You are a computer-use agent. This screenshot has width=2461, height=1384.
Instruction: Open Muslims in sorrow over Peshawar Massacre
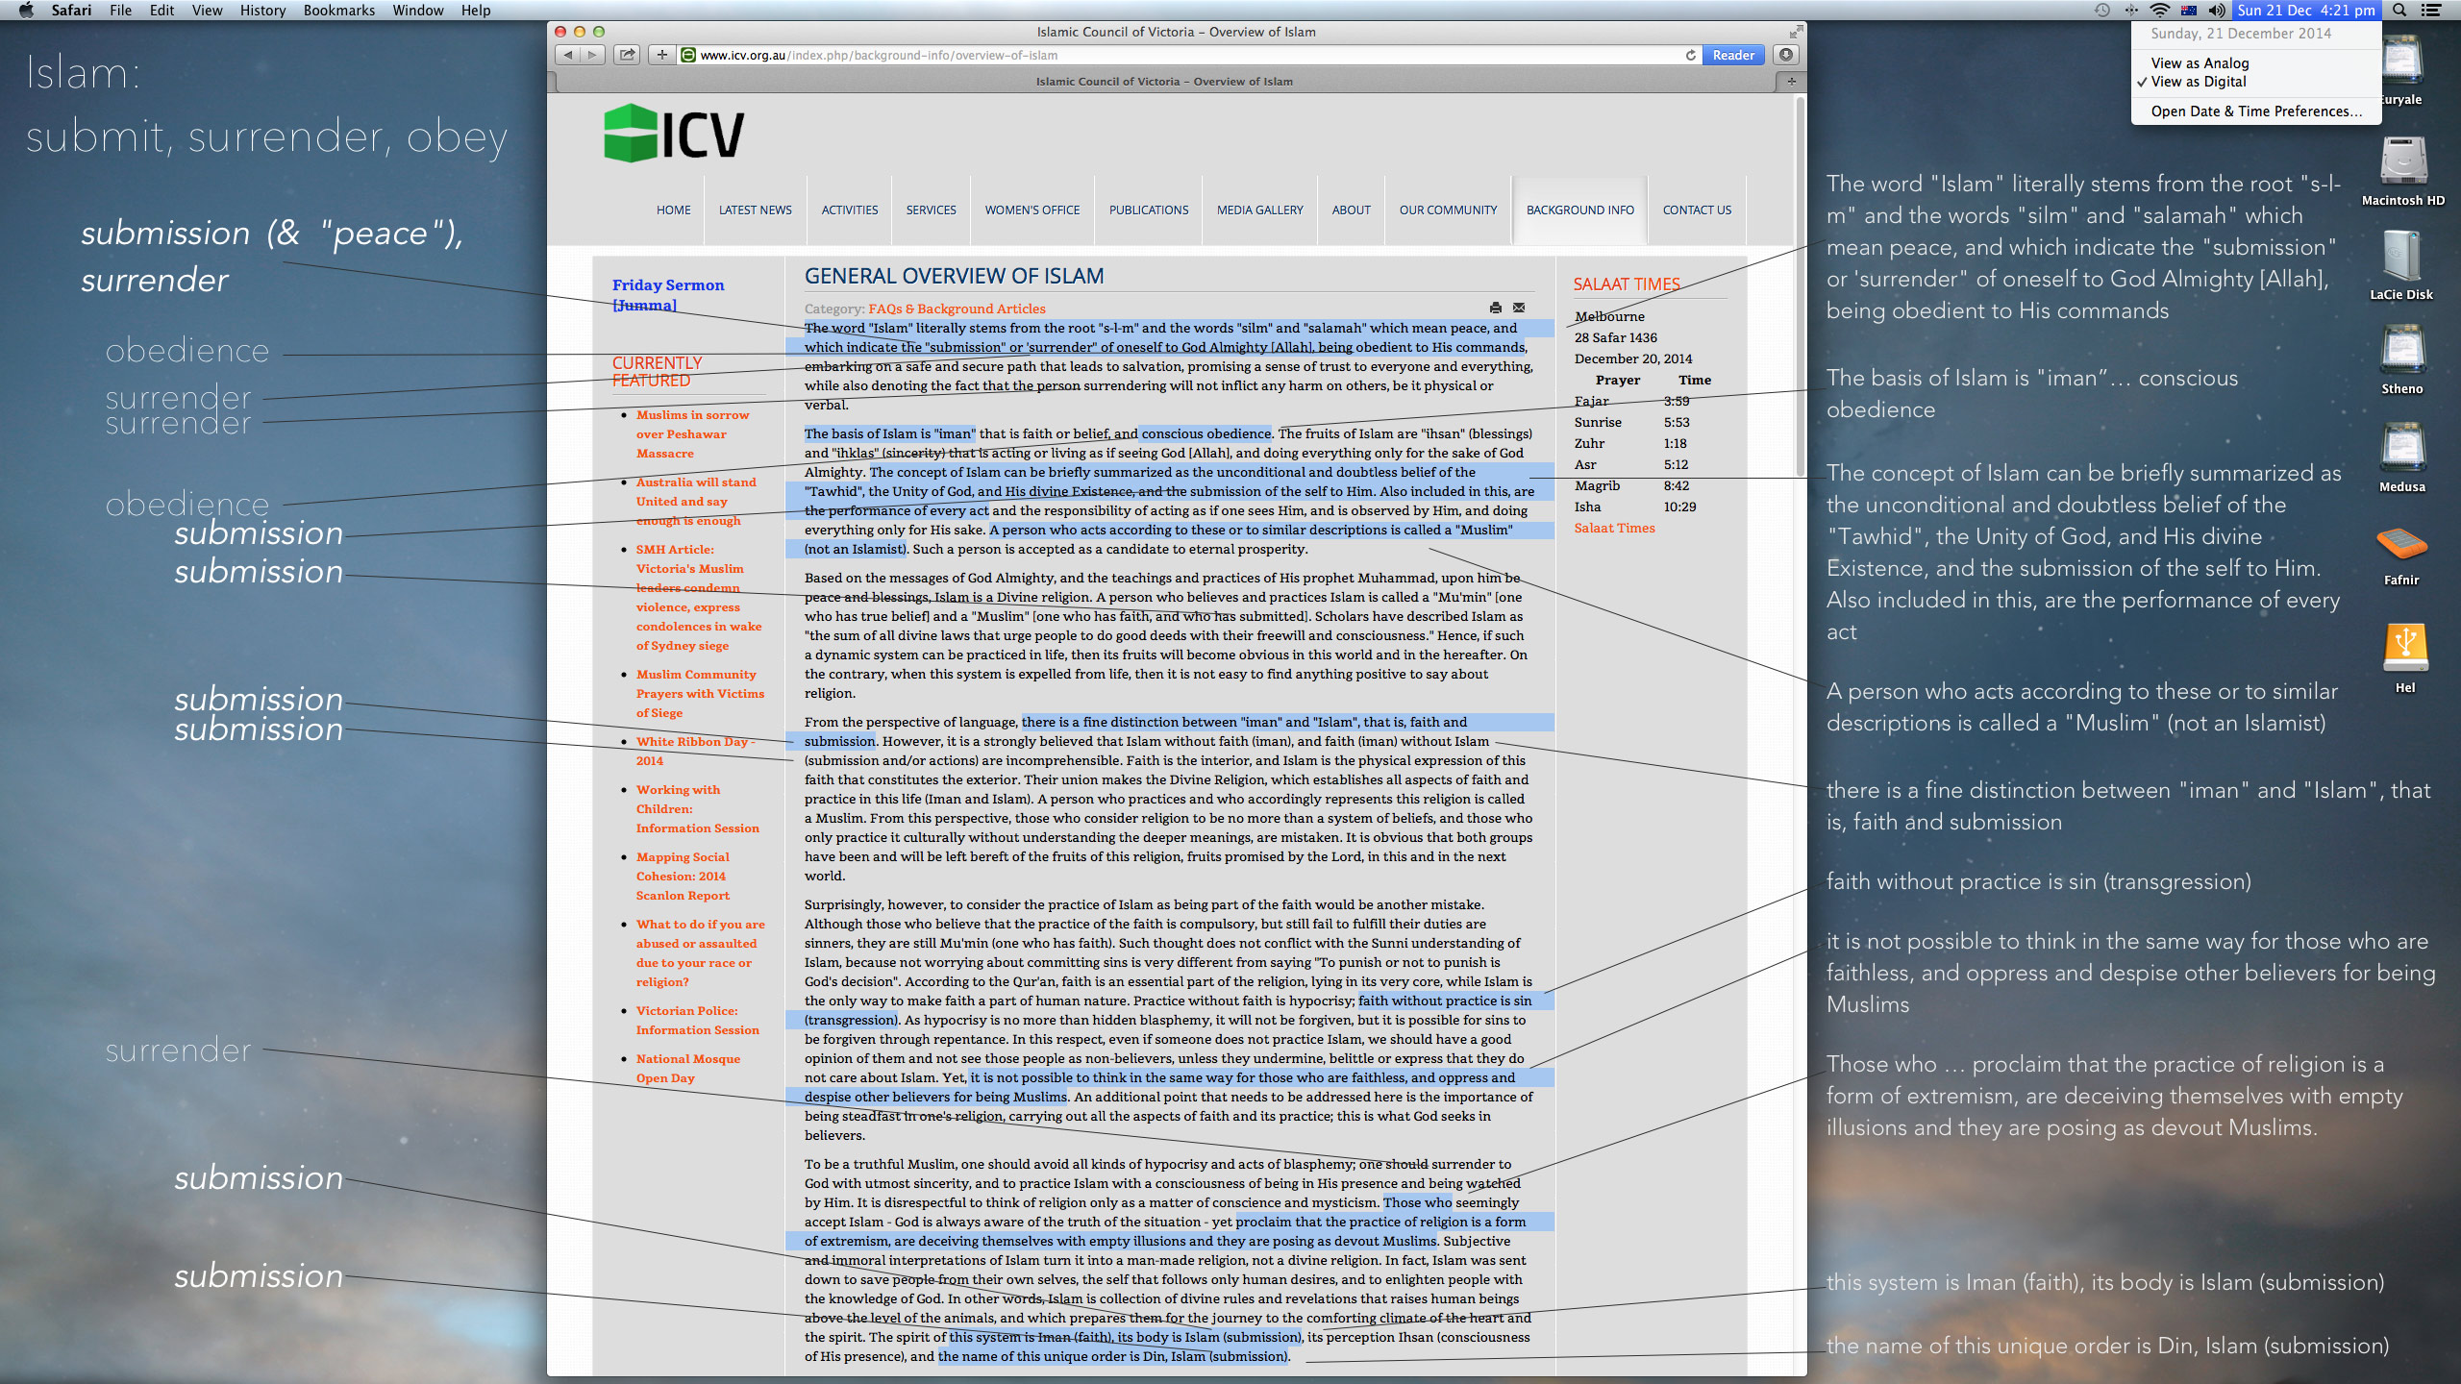pyautogui.click(x=692, y=433)
